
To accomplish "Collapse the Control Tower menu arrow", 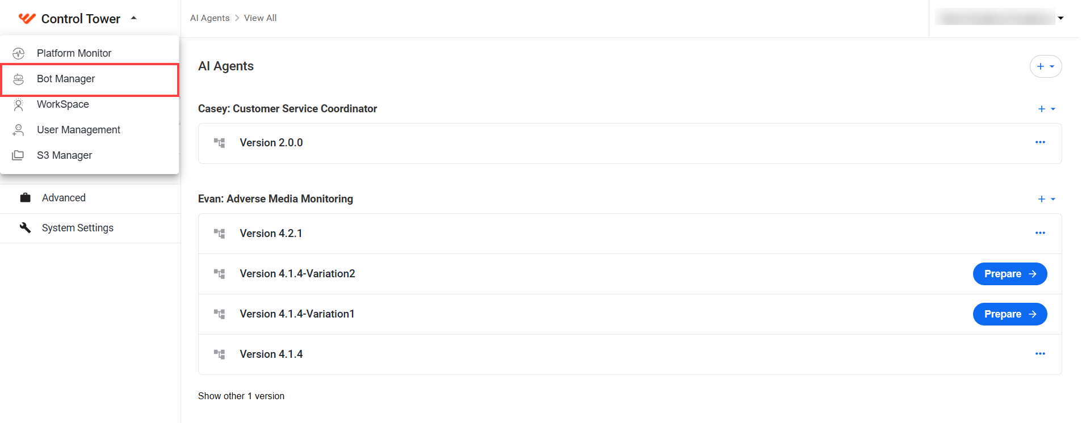I will pos(134,18).
